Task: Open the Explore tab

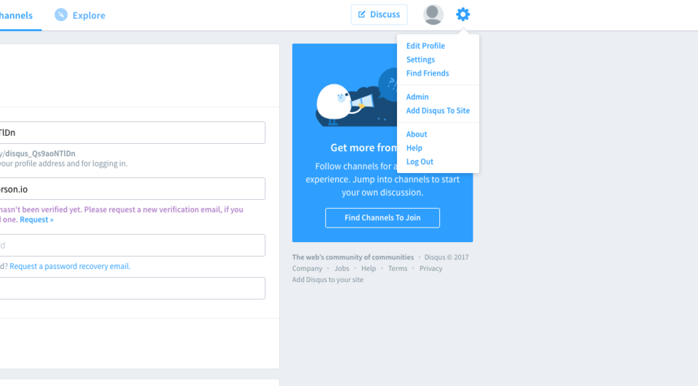Action: [80, 15]
